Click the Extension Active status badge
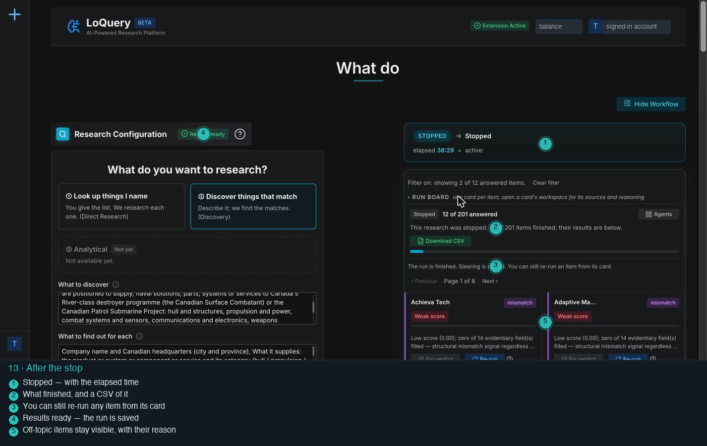 pos(500,26)
